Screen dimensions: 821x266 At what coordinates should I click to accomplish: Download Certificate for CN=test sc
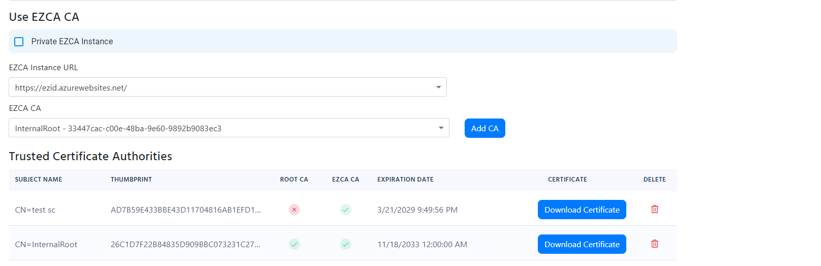582,210
